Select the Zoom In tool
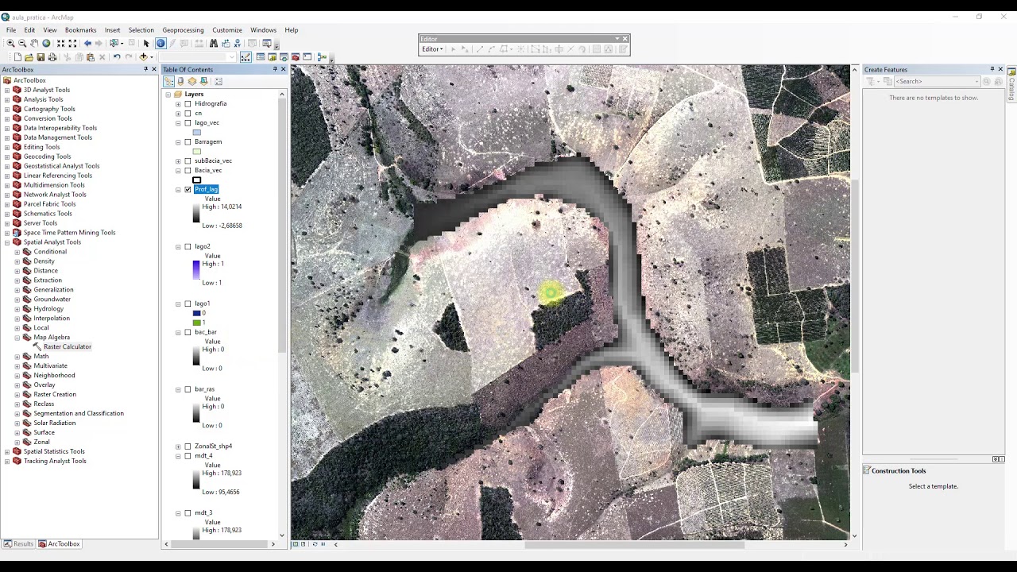 coord(10,43)
